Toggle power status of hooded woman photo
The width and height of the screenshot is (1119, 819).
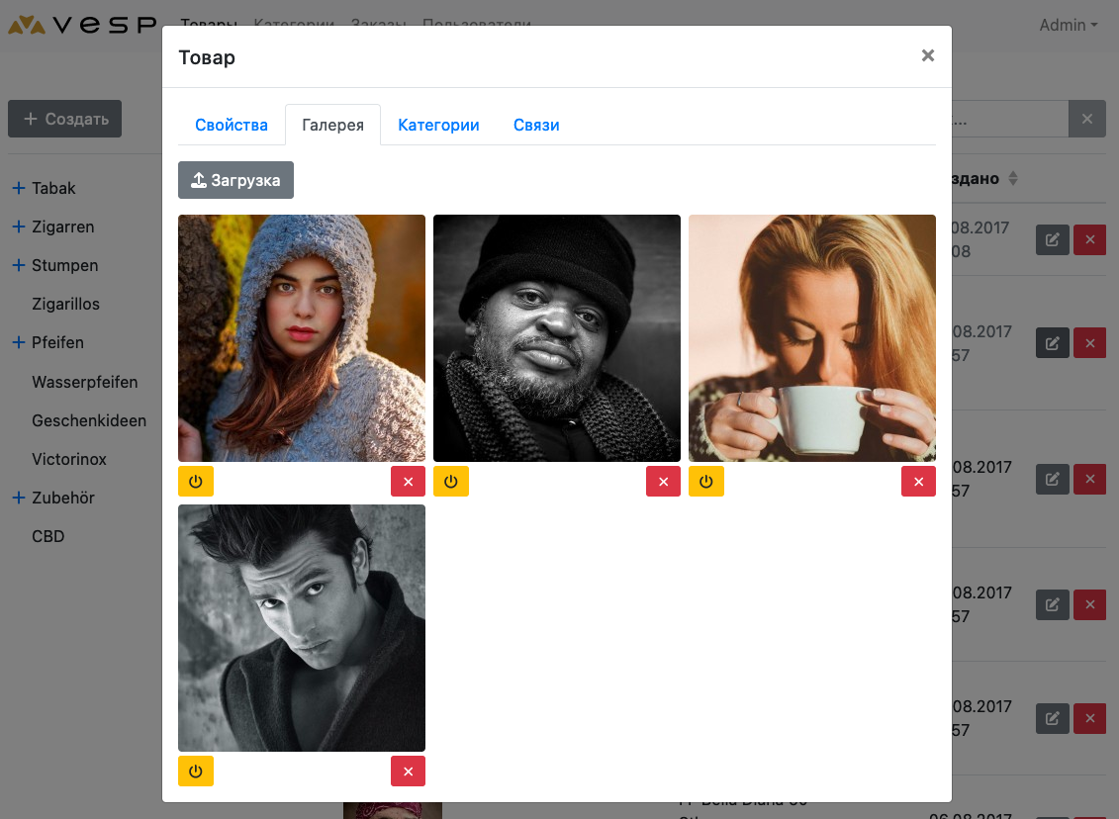[196, 482]
